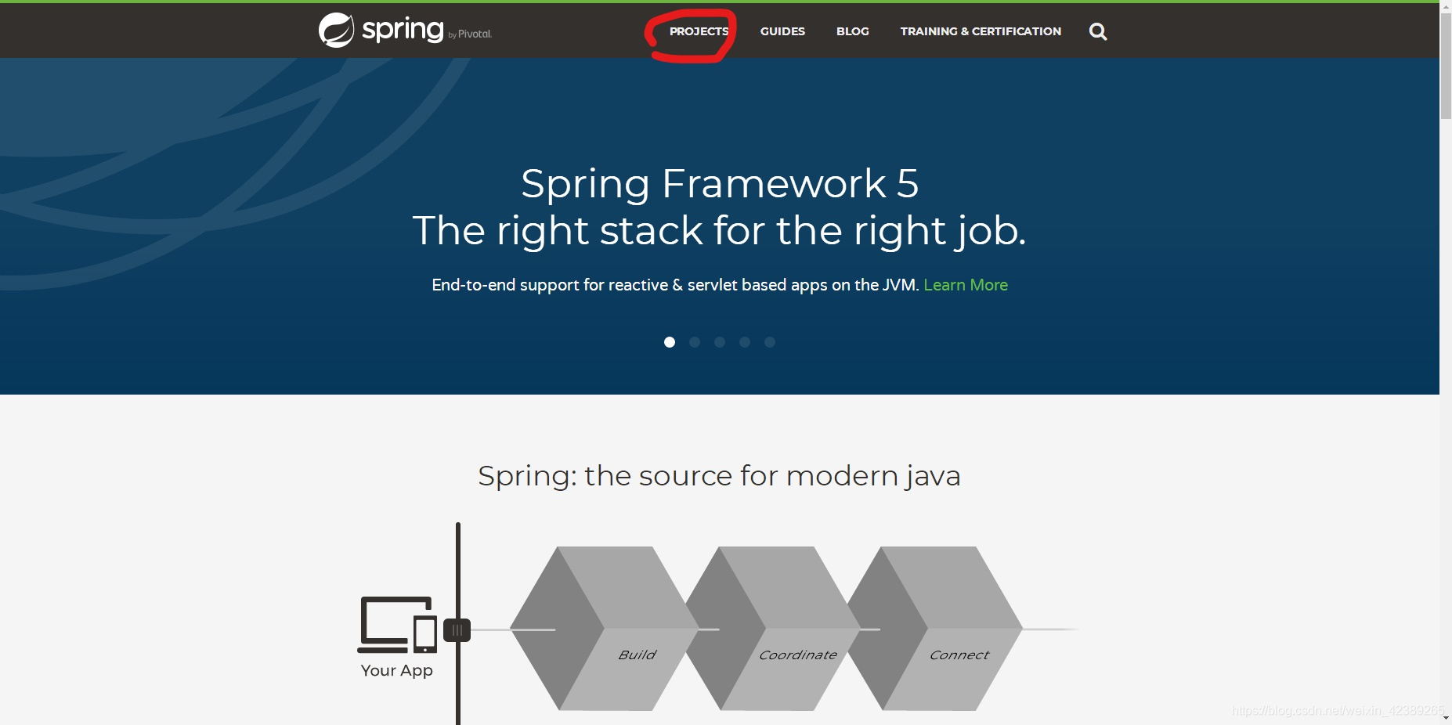
Task: Click the Your App devices icon
Action: pos(397,625)
